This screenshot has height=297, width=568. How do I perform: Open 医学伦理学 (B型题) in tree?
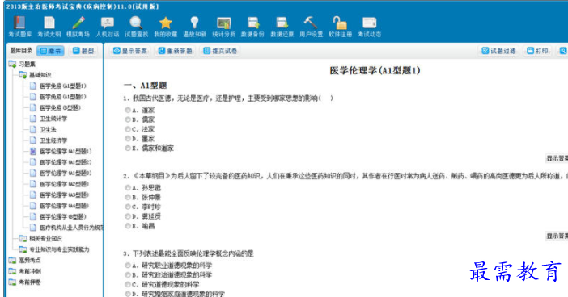(x=58, y=216)
